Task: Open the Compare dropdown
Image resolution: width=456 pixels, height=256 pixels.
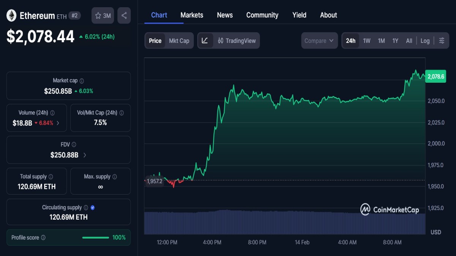Action: [x=320, y=41]
